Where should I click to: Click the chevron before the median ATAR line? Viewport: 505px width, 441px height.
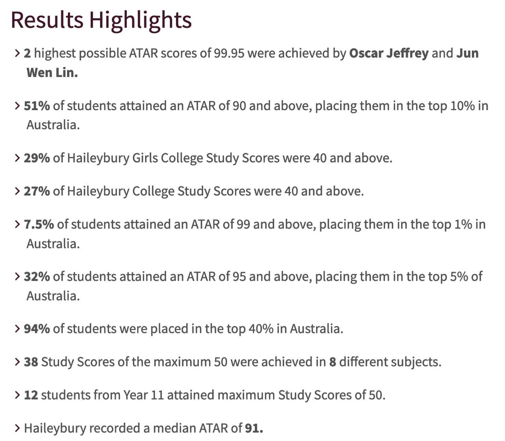17,428
